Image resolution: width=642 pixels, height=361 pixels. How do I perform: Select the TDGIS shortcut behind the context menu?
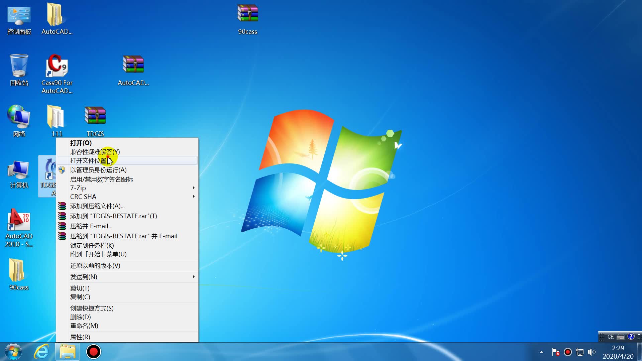[x=47, y=176]
